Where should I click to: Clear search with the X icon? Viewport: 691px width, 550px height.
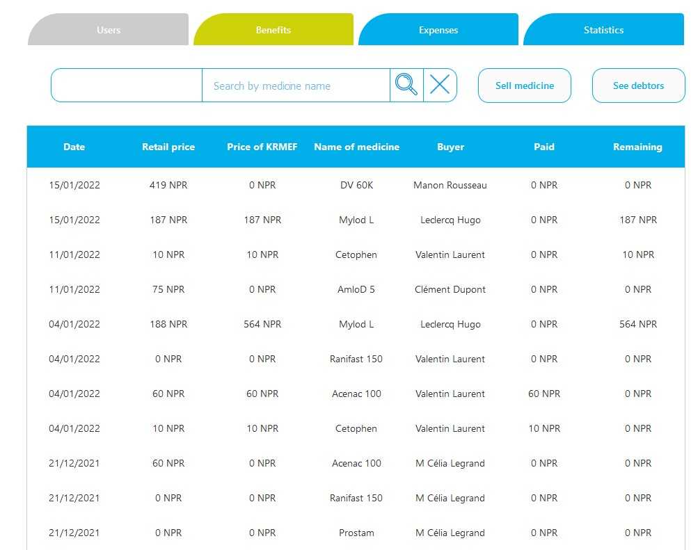(440, 86)
